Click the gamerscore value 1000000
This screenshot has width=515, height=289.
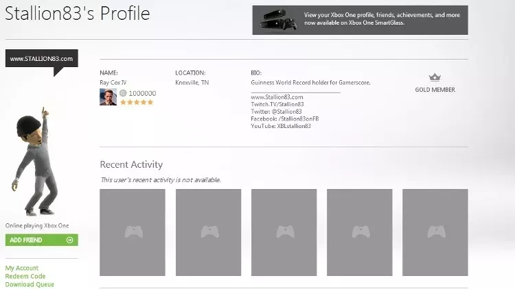pos(142,93)
